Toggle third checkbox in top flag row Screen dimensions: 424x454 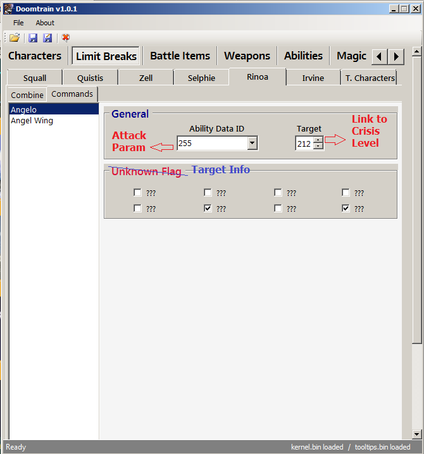(278, 193)
